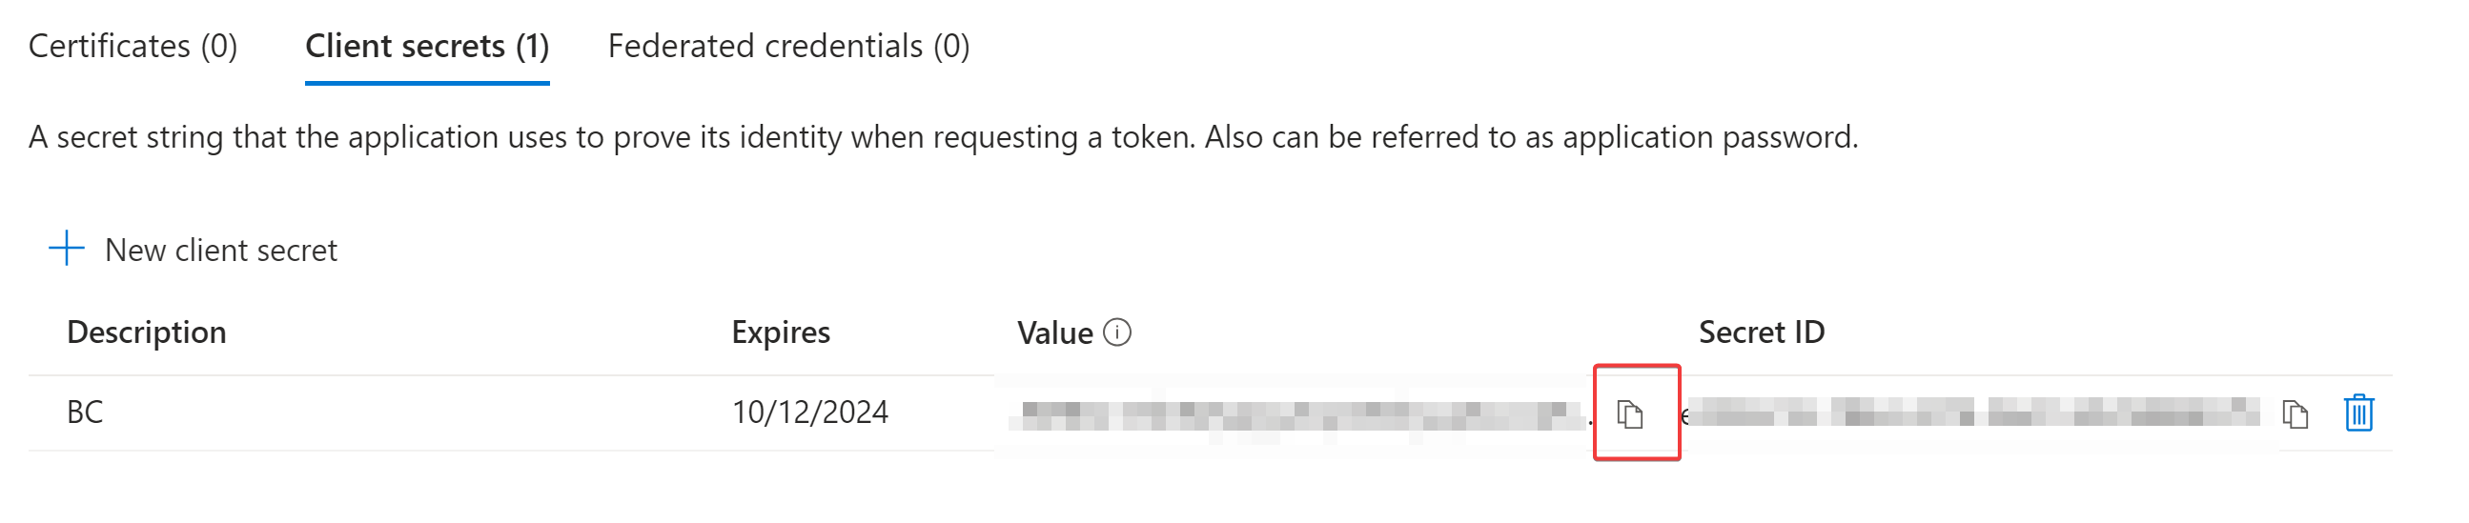Copy the client secret value to clipboard
The height and width of the screenshot is (523, 2469).
coord(1630,413)
